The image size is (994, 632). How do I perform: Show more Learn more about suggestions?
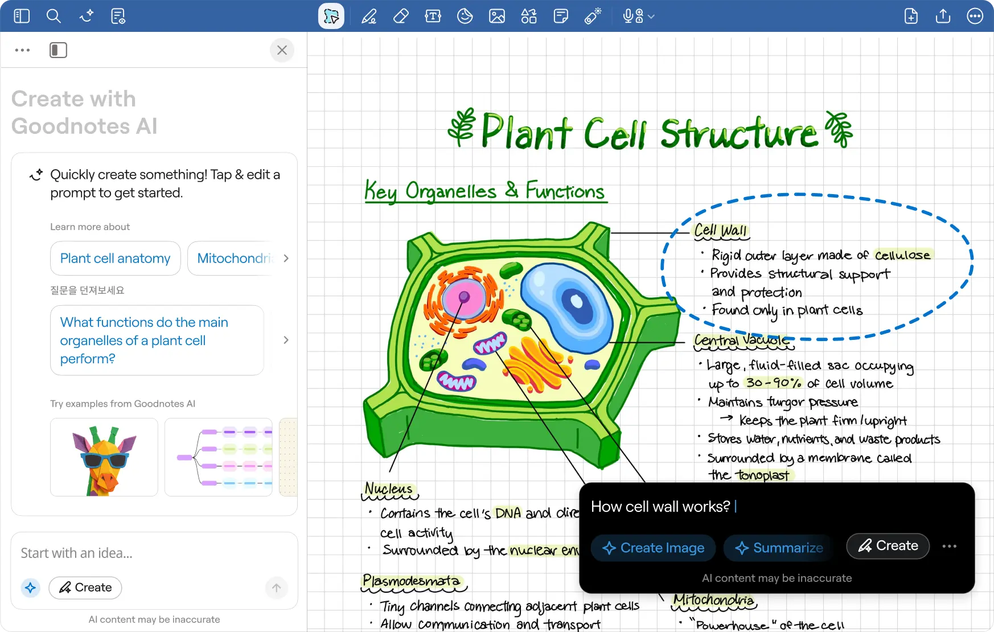click(x=286, y=258)
